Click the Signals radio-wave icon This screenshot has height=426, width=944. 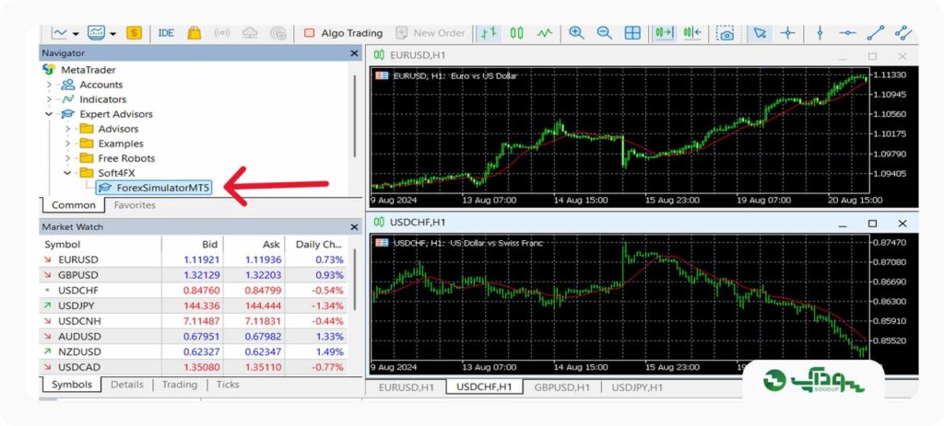(221, 33)
